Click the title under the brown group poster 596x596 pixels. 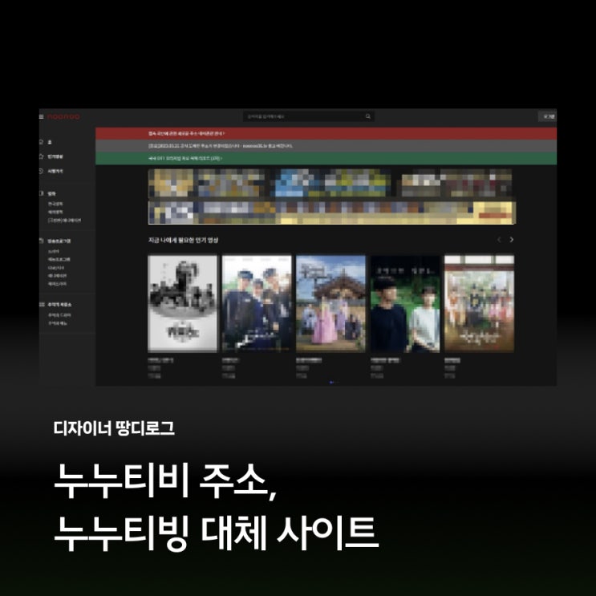(x=452, y=360)
